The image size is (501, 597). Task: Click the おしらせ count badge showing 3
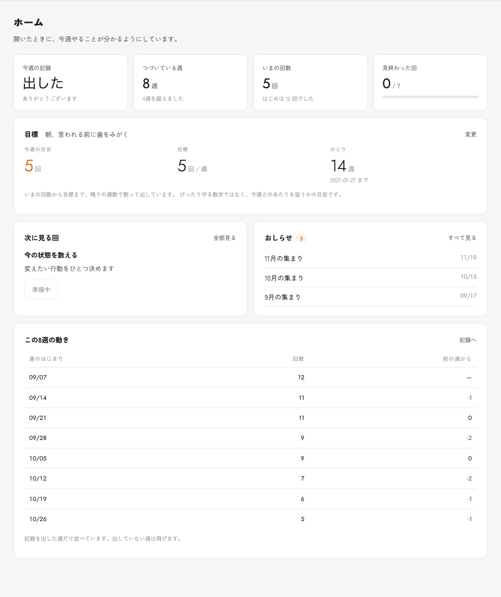tap(301, 239)
